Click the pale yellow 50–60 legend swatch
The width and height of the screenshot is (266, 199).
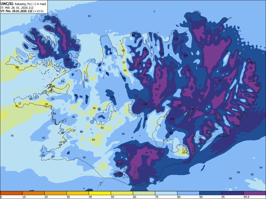pyautogui.click(x=122, y=193)
